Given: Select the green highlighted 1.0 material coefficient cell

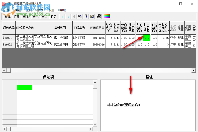Looking at the screenshot, I should 146,38.
